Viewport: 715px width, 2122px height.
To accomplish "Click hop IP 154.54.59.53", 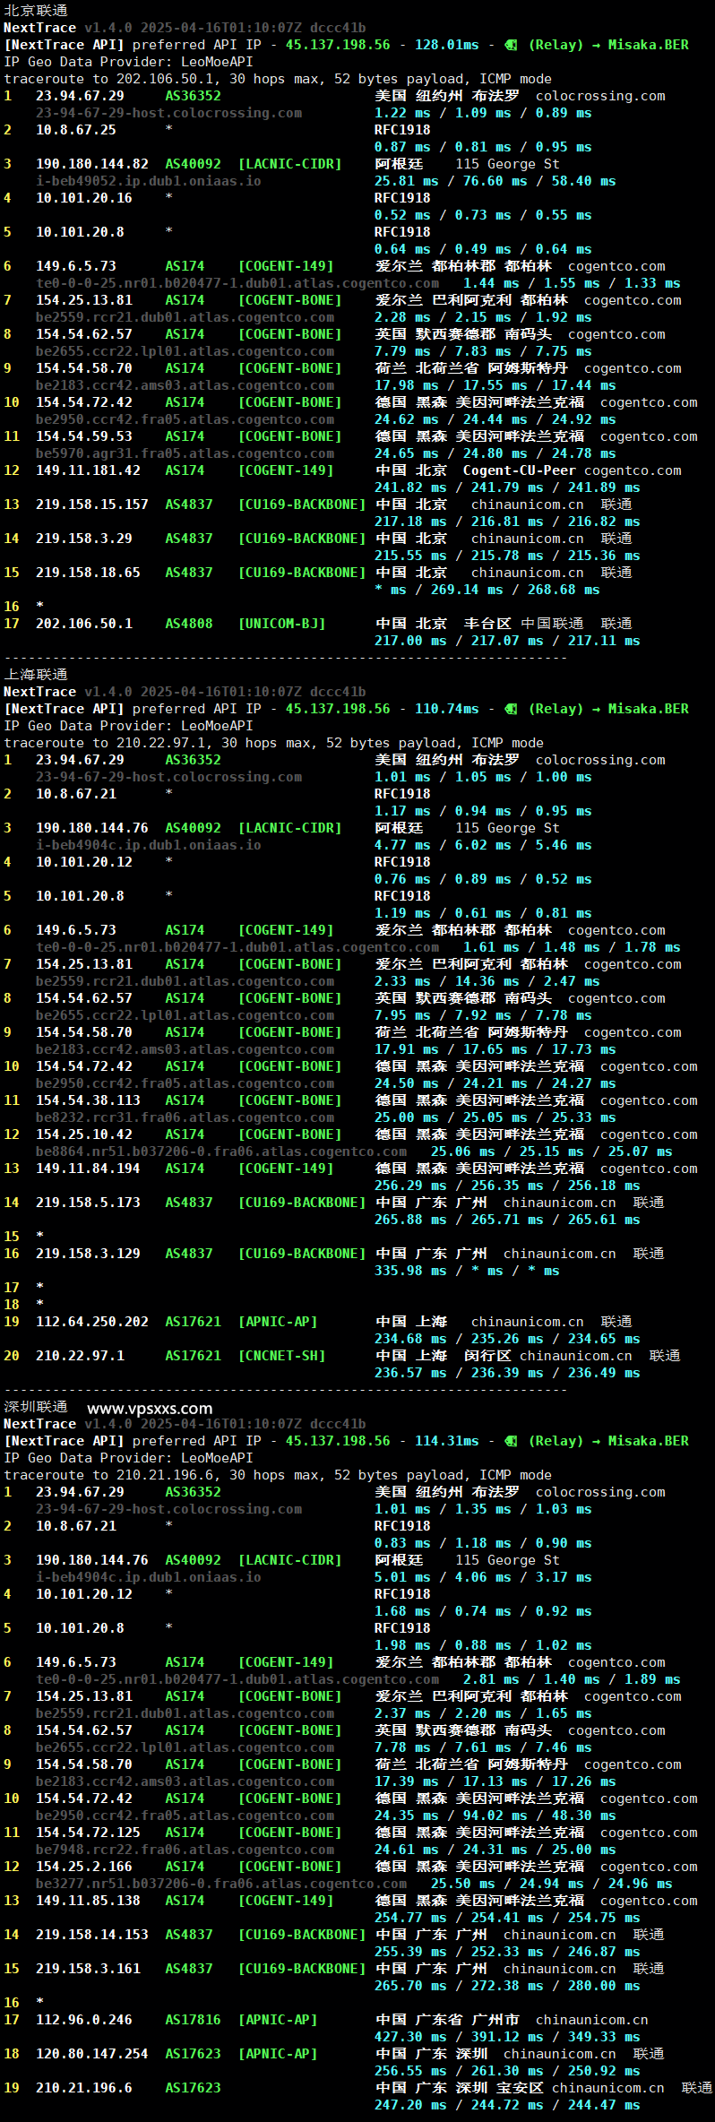I will click(84, 436).
